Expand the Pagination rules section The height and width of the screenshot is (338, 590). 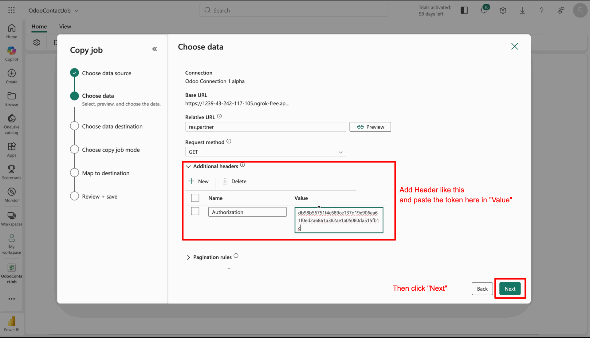[x=188, y=257]
